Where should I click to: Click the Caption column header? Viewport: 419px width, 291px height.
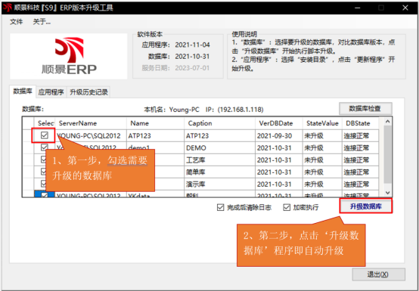point(219,123)
